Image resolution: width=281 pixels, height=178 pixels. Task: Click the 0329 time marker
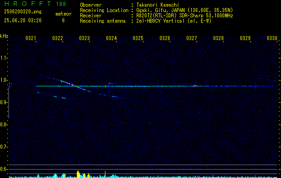pos(245,38)
